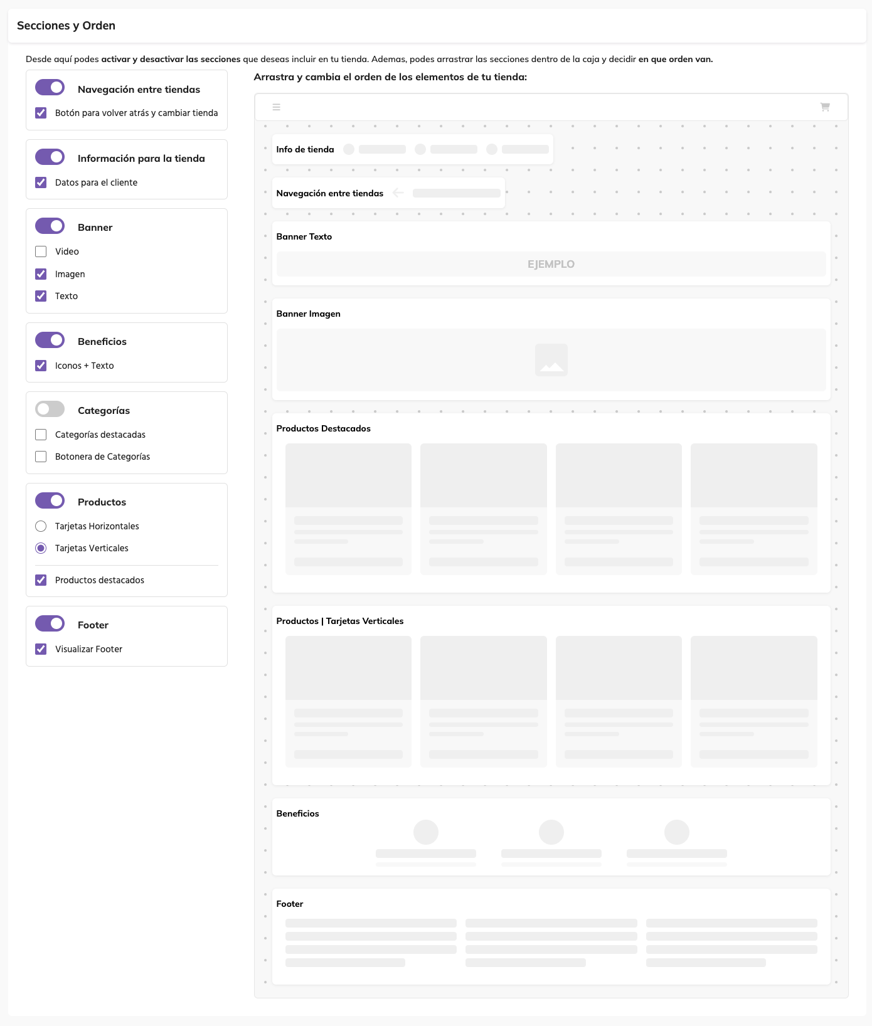
Task: Click the hamburger menu icon in preview
Action: (x=276, y=107)
